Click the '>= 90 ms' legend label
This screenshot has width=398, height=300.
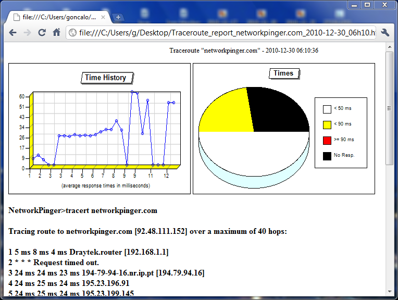coord(344,140)
